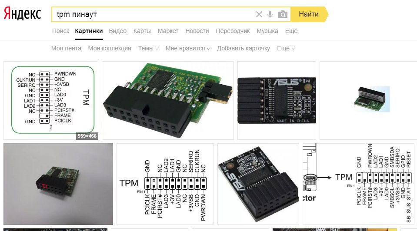Switch to the Поиск tab
Screen dimensions: 417x231
click(60, 31)
